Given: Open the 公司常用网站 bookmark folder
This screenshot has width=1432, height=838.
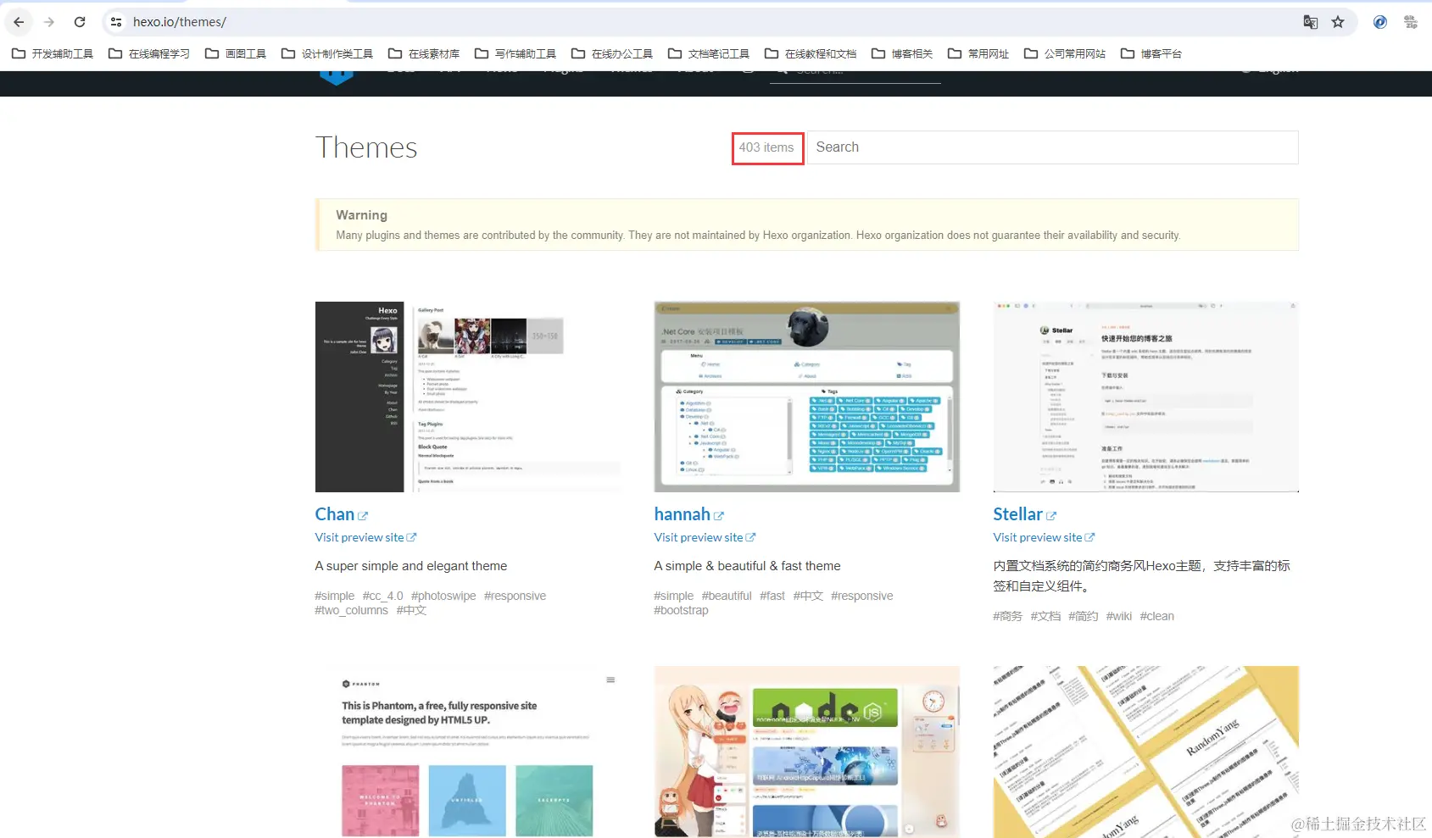Looking at the screenshot, I should 1065,53.
